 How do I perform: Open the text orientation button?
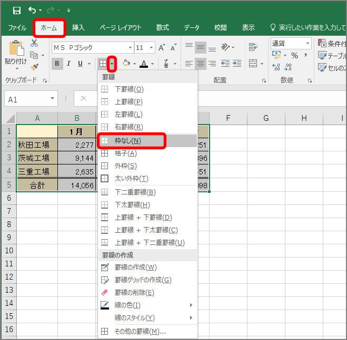tap(226, 47)
